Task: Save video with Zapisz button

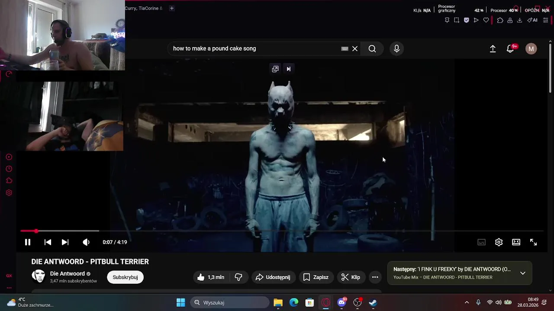Action: click(316, 277)
